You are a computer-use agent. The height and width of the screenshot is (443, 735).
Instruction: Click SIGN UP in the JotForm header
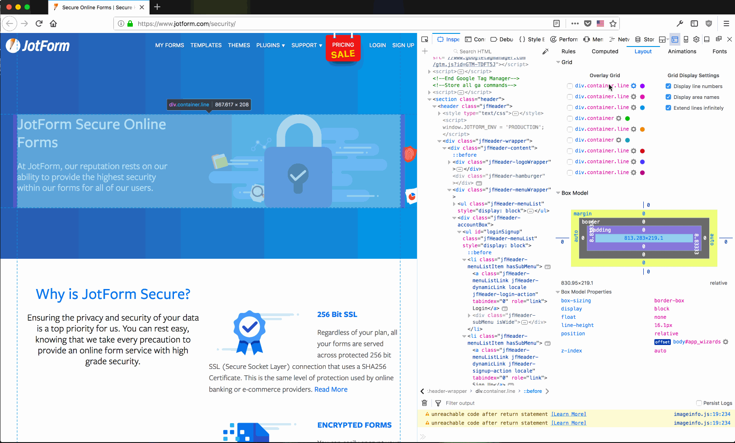click(403, 45)
